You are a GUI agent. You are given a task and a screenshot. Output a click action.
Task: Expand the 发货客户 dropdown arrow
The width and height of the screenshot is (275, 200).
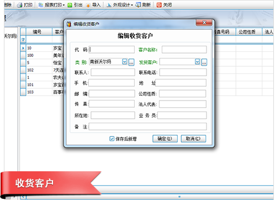tap(197, 62)
